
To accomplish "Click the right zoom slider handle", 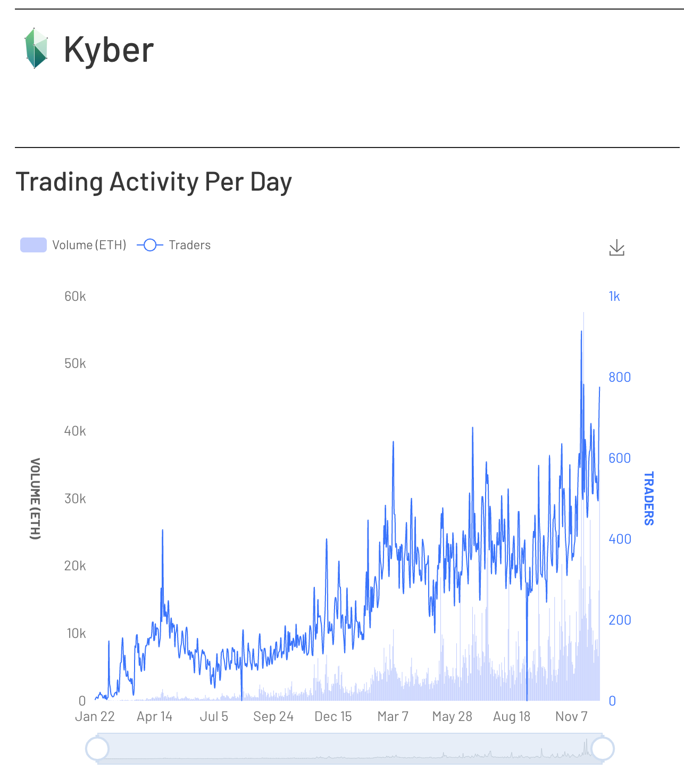I will click(603, 748).
